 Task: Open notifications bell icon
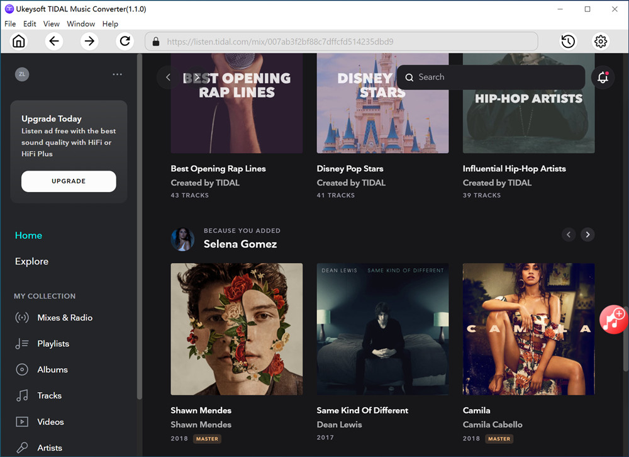click(x=603, y=77)
